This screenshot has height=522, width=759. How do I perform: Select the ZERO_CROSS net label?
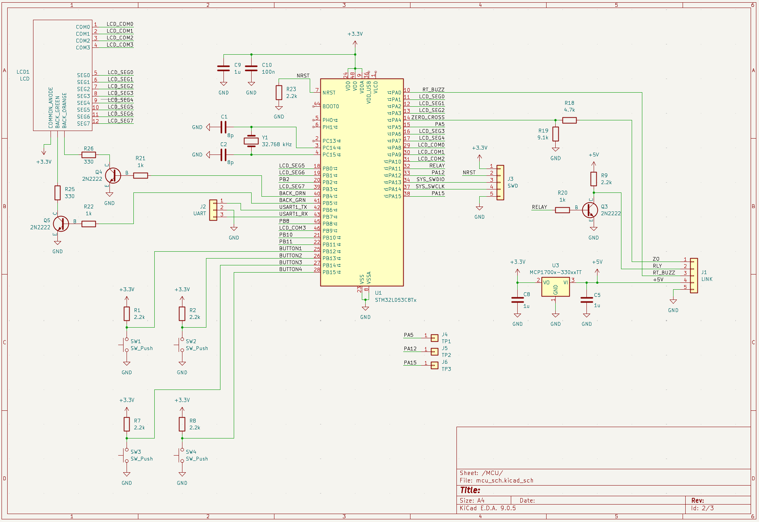tap(428, 117)
